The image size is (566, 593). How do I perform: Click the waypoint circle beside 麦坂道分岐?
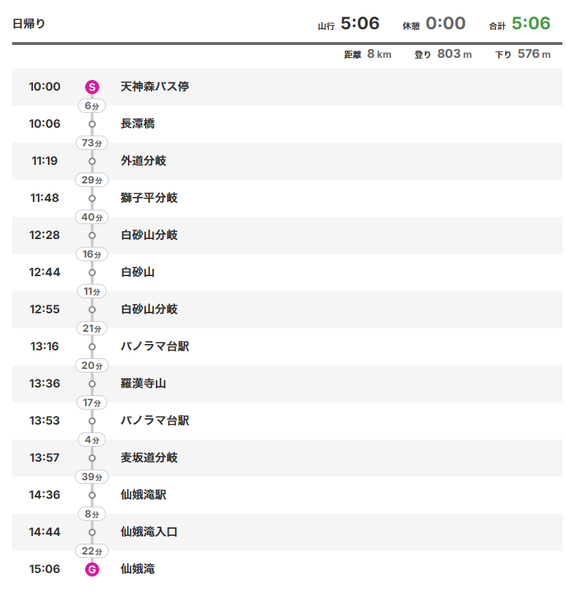(91, 458)
